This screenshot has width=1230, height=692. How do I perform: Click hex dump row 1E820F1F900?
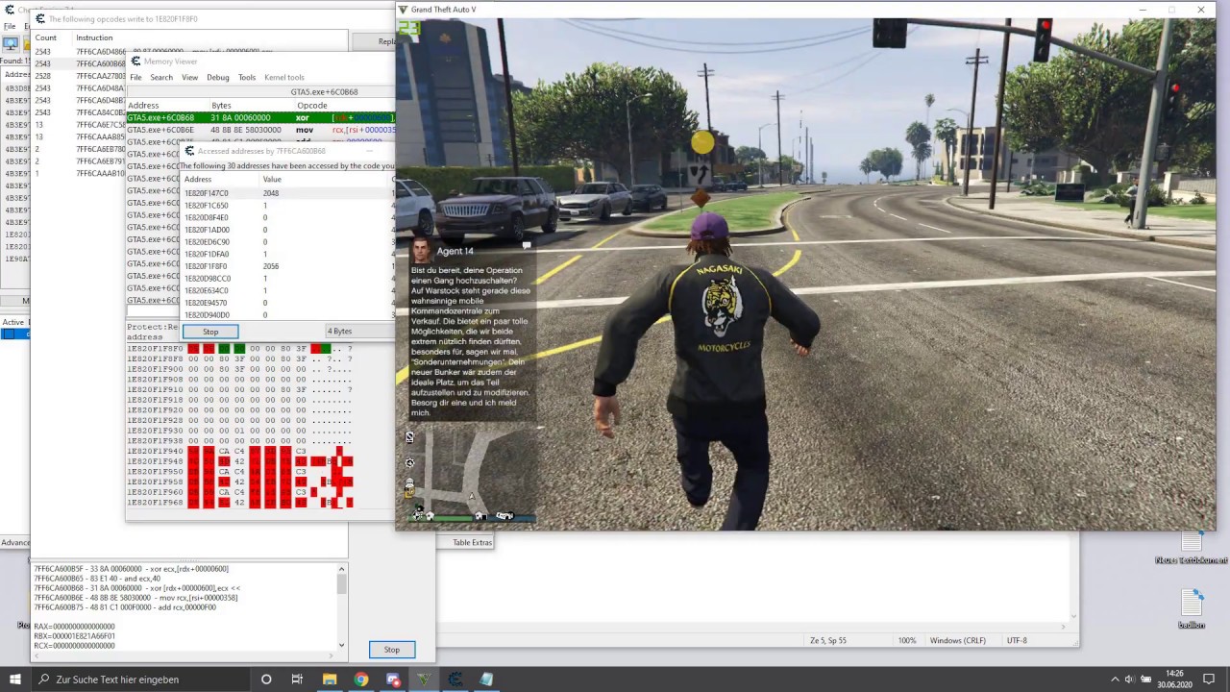pos(239,369)
